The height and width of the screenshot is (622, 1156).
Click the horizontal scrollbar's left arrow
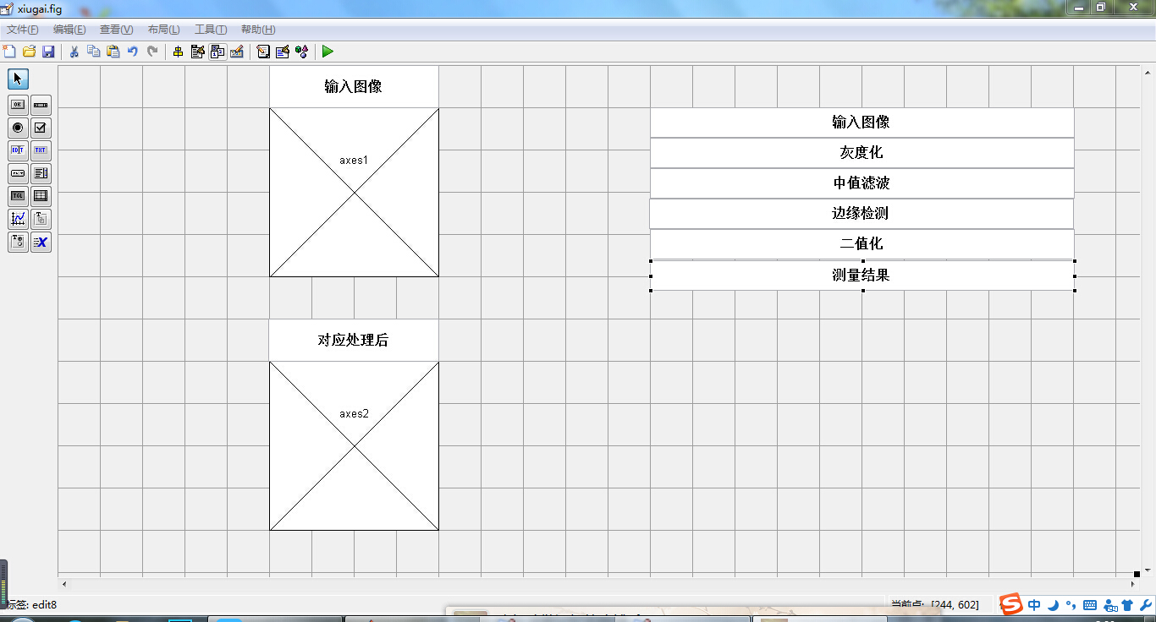tap(64, 584)
